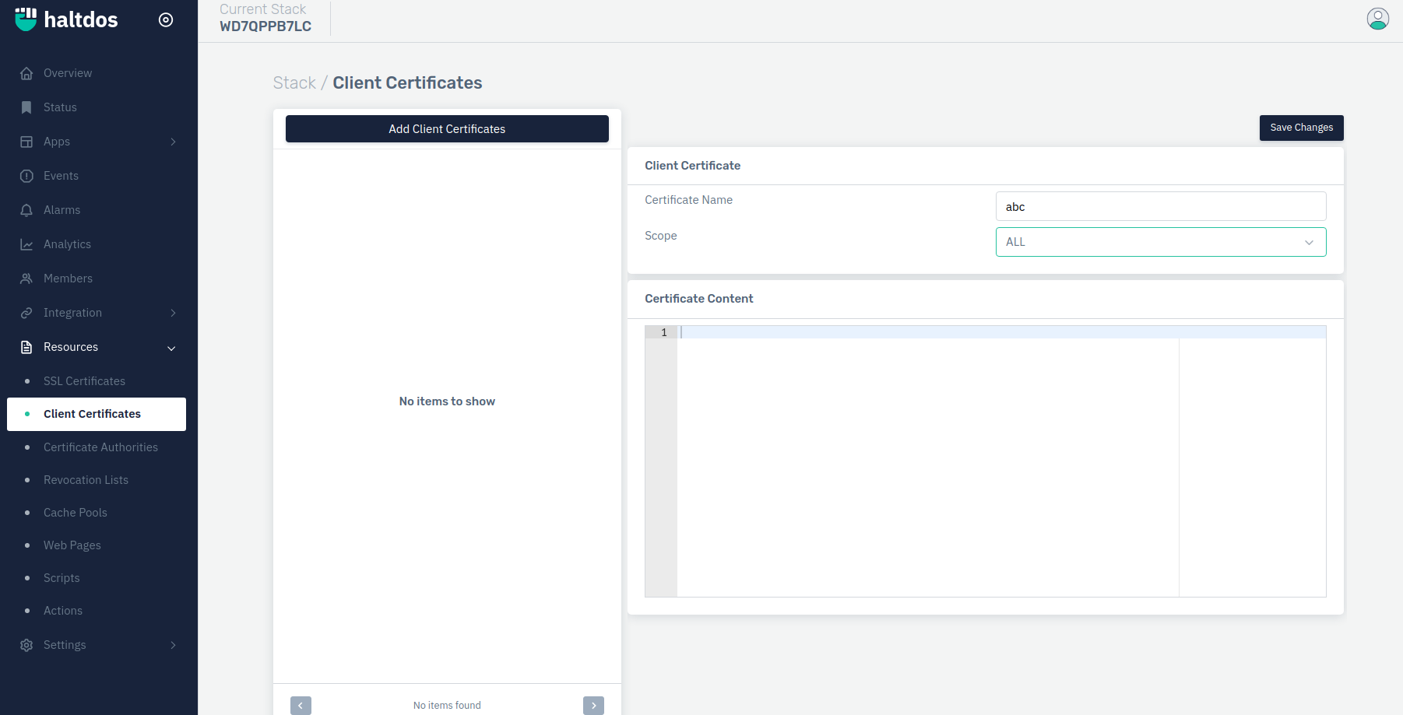This screenshot has height=715, width=1403.
Task: Open the Scope dropdown showing ALL
Action: (1160, 242)
